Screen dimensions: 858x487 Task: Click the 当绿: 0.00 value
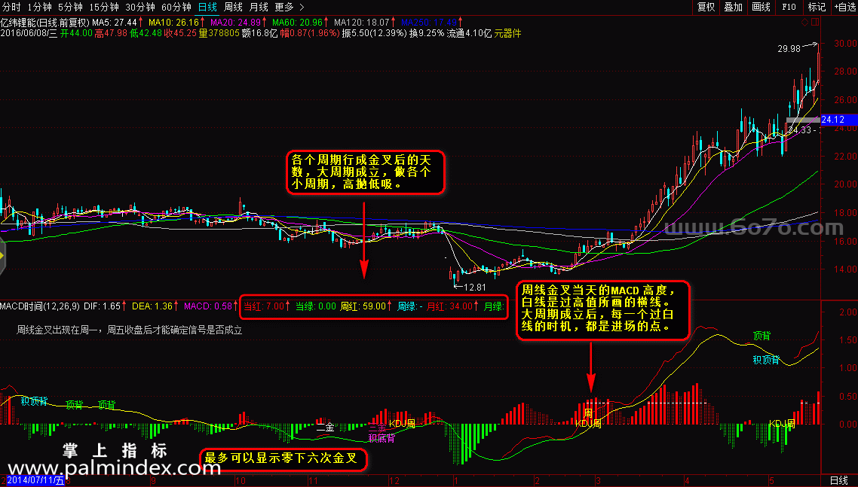316,306
